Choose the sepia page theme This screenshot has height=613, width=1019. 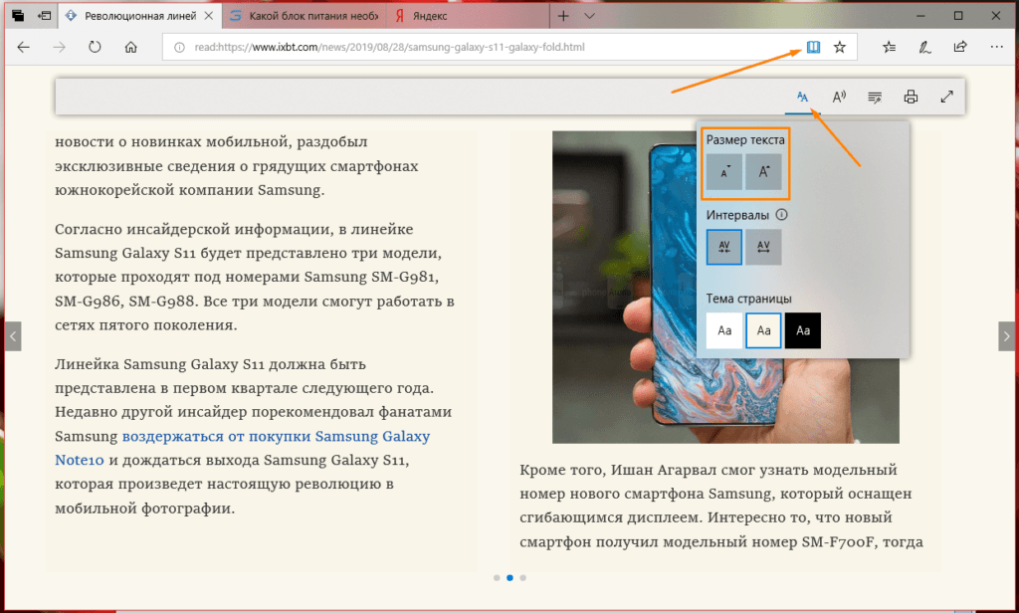pyautogui.click(x=763, y=330)
